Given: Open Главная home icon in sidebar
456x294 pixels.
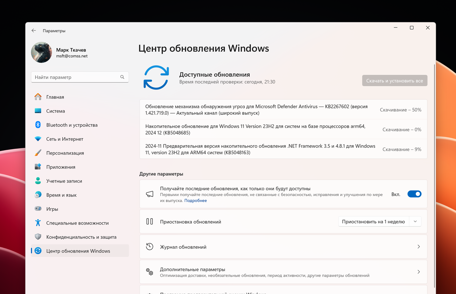Looking at the screenshot, I should click(38, 97).
